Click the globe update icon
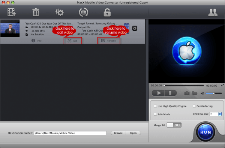The width and height of the screenshot is (225, 148). pyautogui.click(x=84, y=12)
